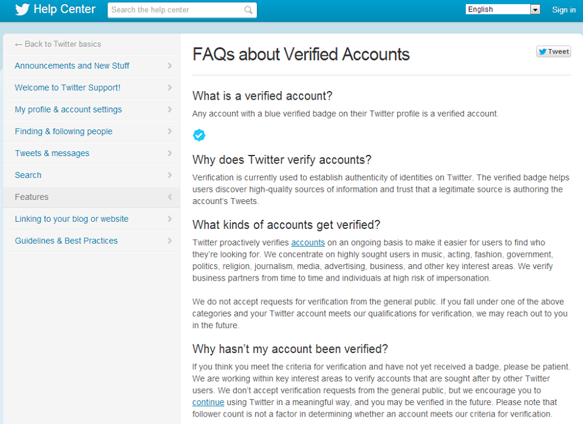
Task: Click the Help Center header title
Action: pyautogui.click(x=64, y=10)
